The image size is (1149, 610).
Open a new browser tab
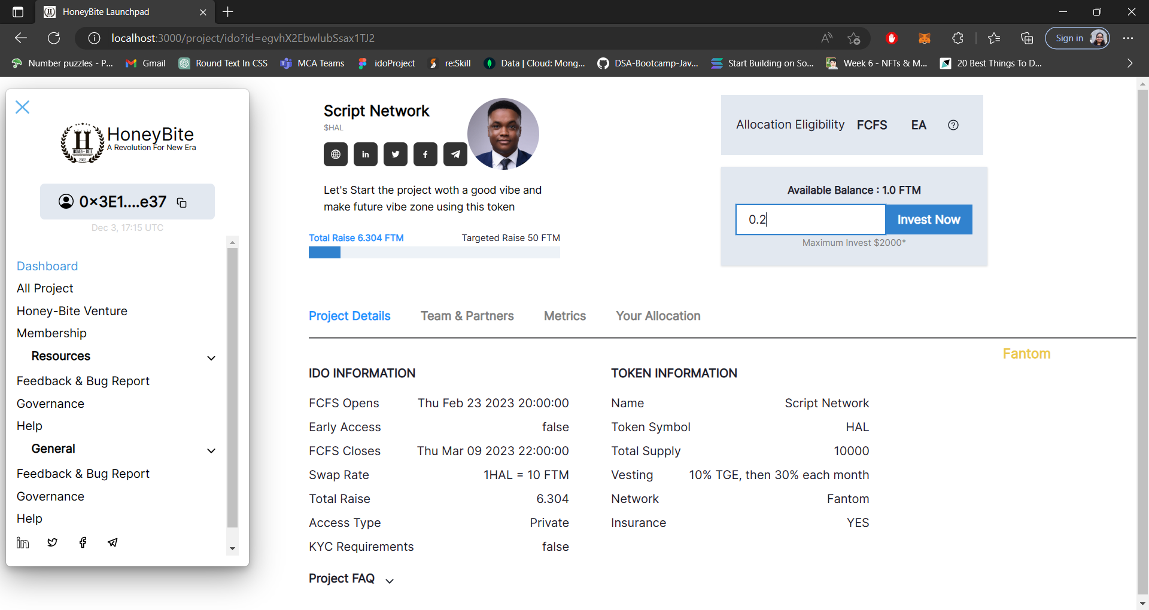(x=228, y=12)
